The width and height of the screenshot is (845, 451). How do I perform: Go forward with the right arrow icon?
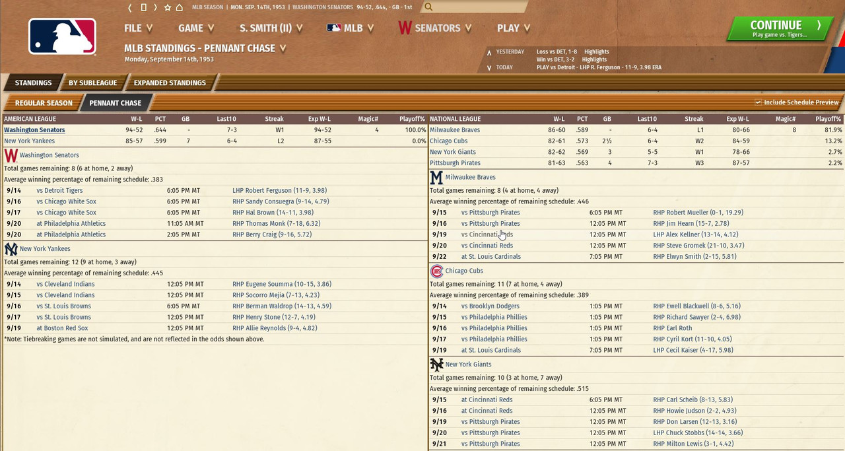[x=155, y=7]
